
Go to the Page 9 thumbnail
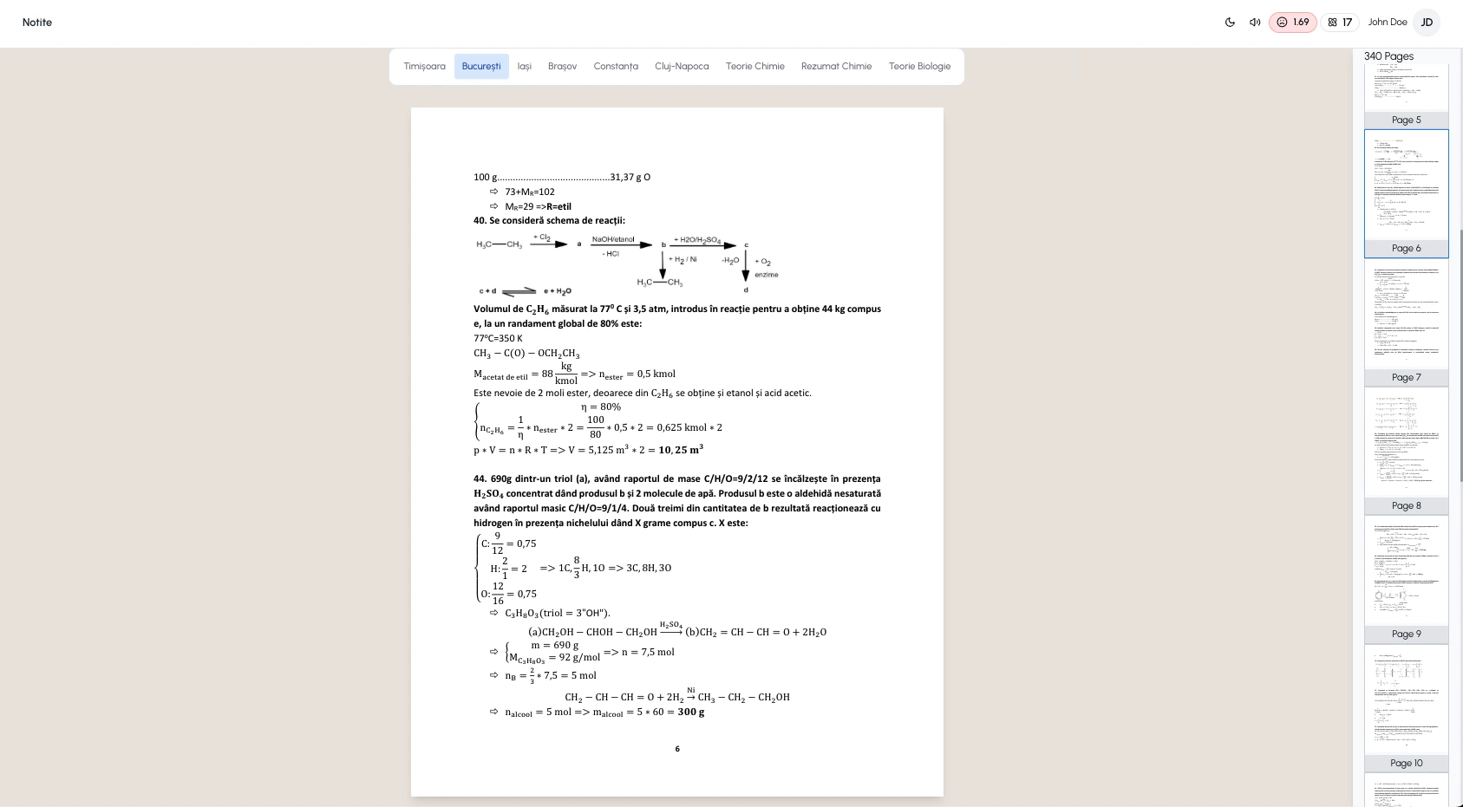point(1407,579)
